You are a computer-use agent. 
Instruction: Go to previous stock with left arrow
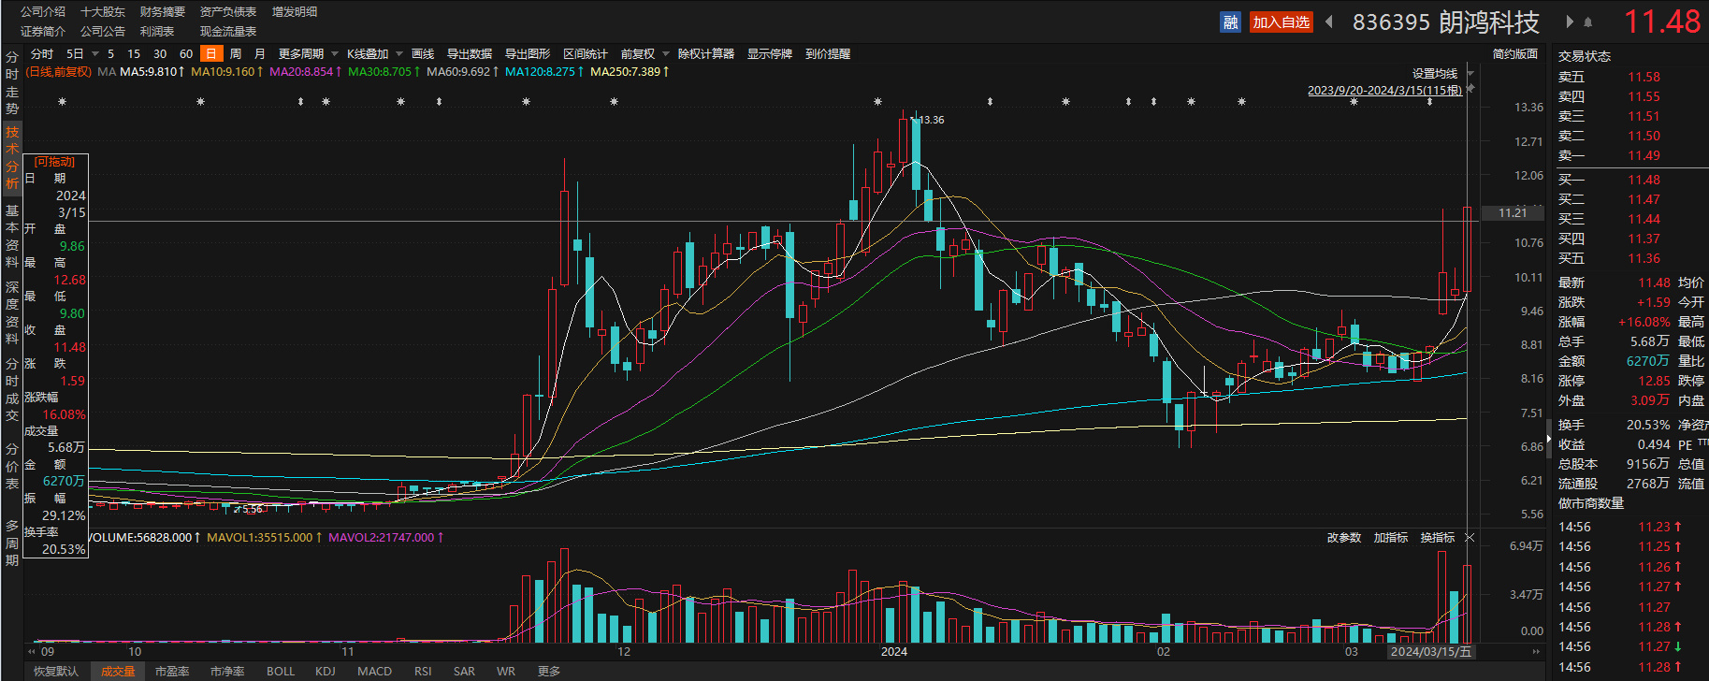pos(1329,22)
